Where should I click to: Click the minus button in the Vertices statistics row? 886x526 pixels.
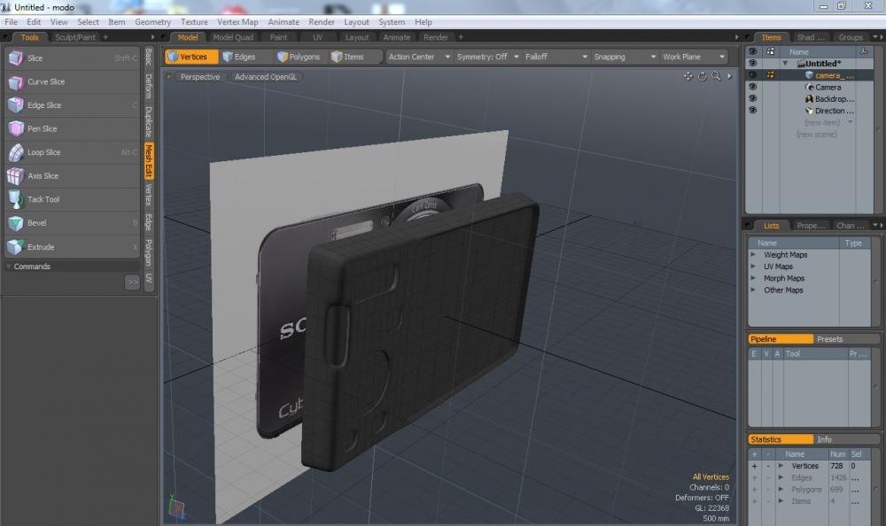click(x=768, y=466)
